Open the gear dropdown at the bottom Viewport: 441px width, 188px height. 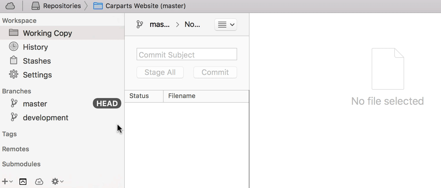click(x=57, y=181)
